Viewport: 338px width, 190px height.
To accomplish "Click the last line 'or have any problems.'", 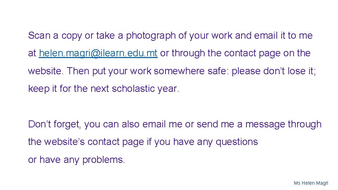I will click(x=76, y=160).
